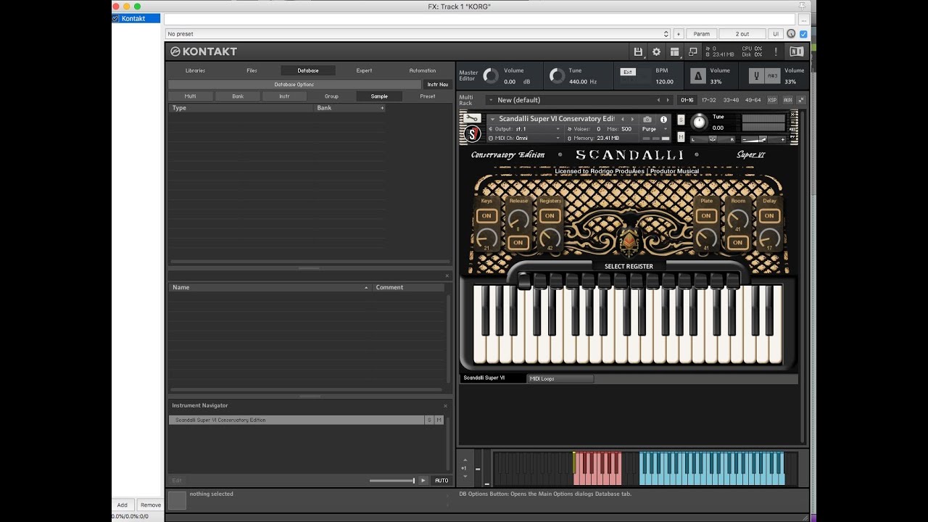Click the Add FX button
Screen dimensions: 928x522
pos(123,505)
